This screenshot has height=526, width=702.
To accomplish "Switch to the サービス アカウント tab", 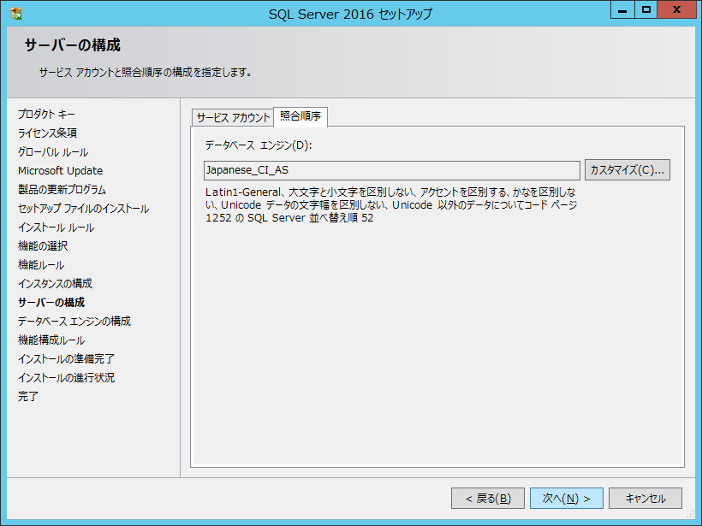I will [232, 118].
